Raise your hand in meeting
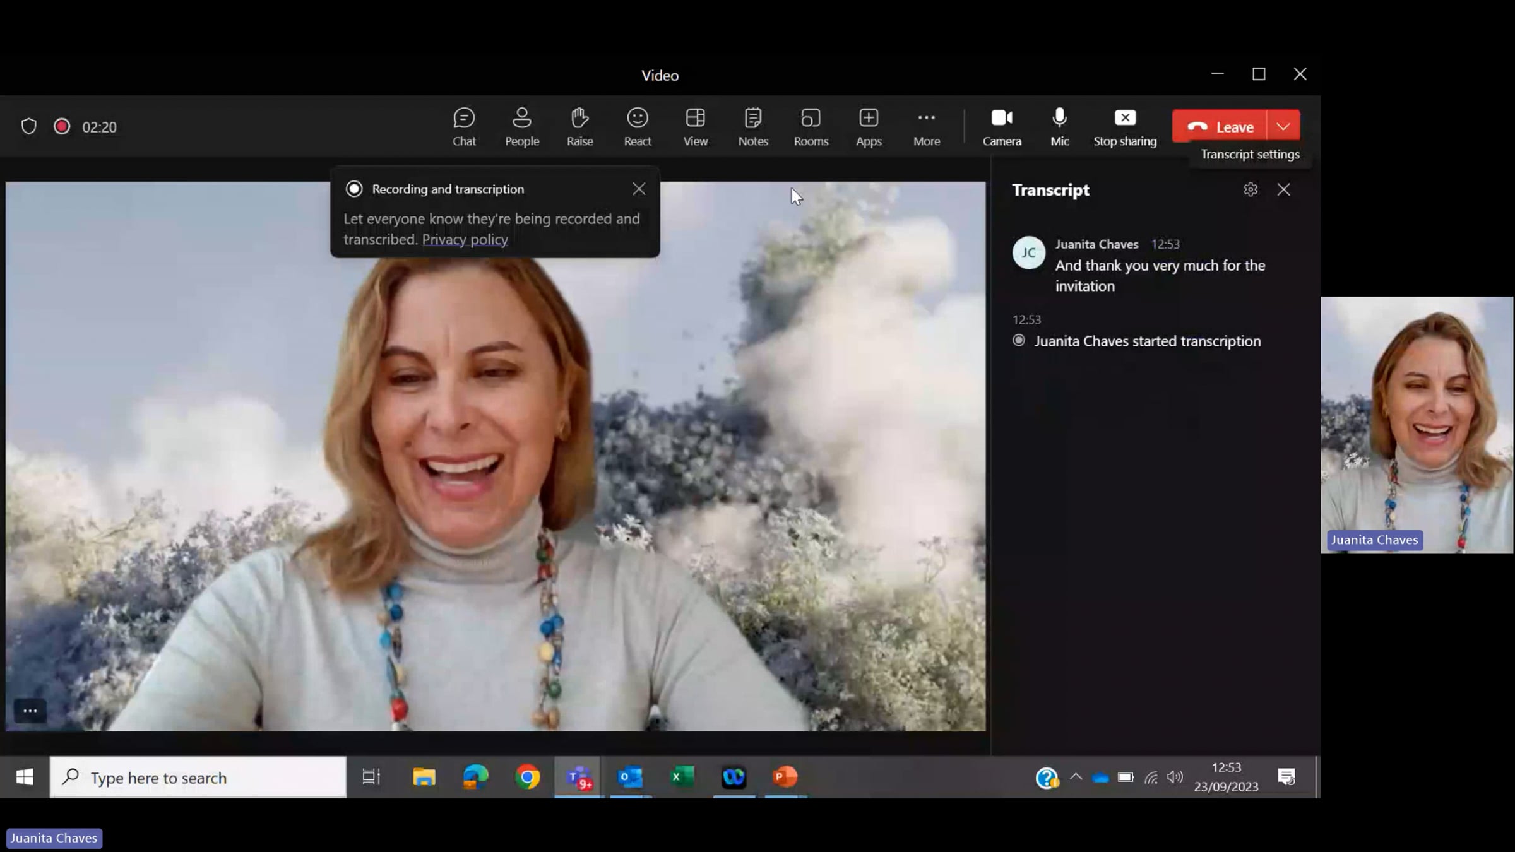 [x=579, y=126]
